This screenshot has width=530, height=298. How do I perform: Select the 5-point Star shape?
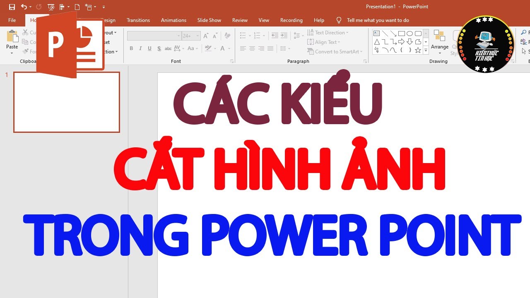point(418,50)
